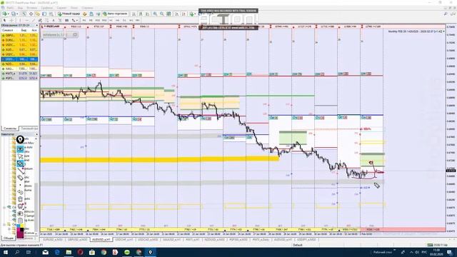This screenshot has height=257, width=457.
Task: Toggle the eye visibility icon on floating toolbar
Action: tap(20, 149)
